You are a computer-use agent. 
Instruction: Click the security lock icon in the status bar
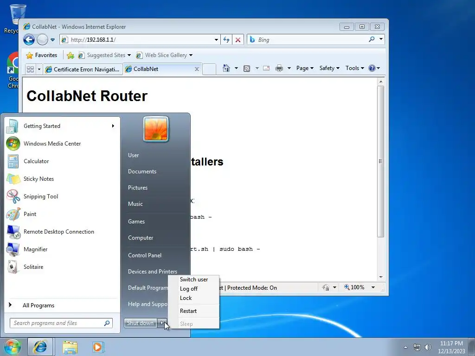click(x=326, y=287)
